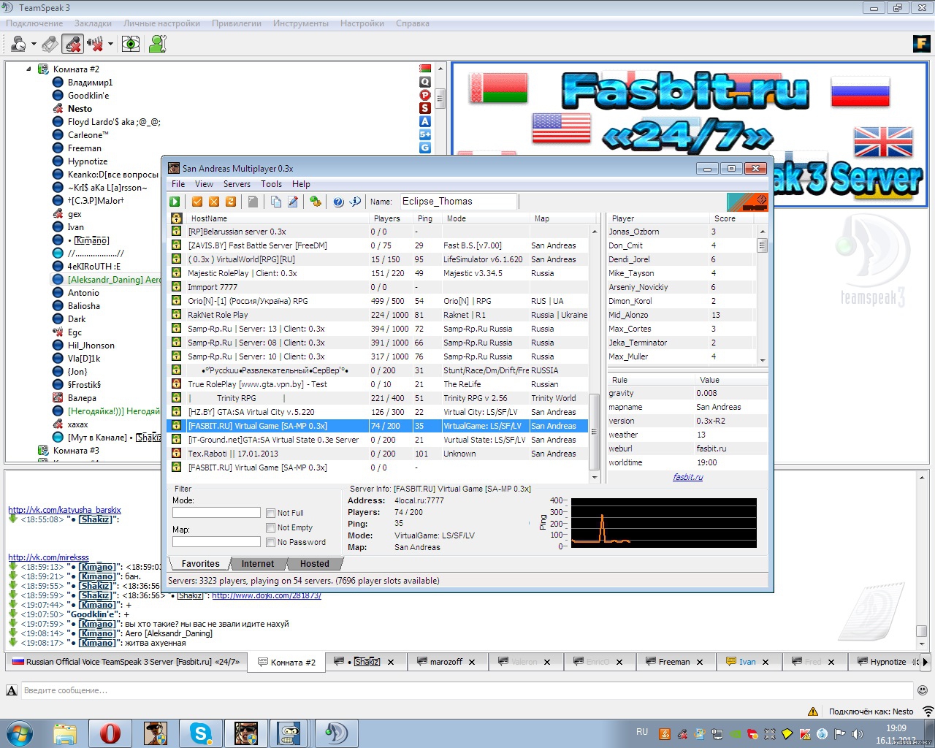The height and width of the screenshot is (748, 935).
Task: Click TeamSpeak message input box
Action: click(x=467, y=690)
